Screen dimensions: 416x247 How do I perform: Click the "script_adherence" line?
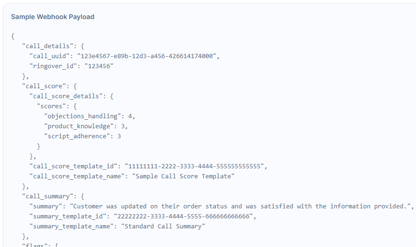tap(82, 136)
